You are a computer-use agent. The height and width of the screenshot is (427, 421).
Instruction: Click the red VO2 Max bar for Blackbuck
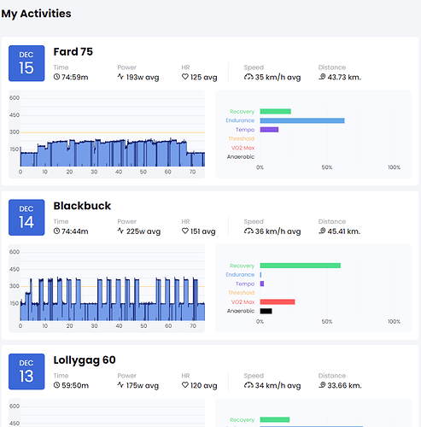click(x=278, y=301)
